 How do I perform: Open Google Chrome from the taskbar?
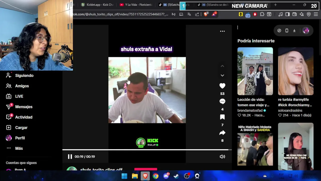[156, 176]
